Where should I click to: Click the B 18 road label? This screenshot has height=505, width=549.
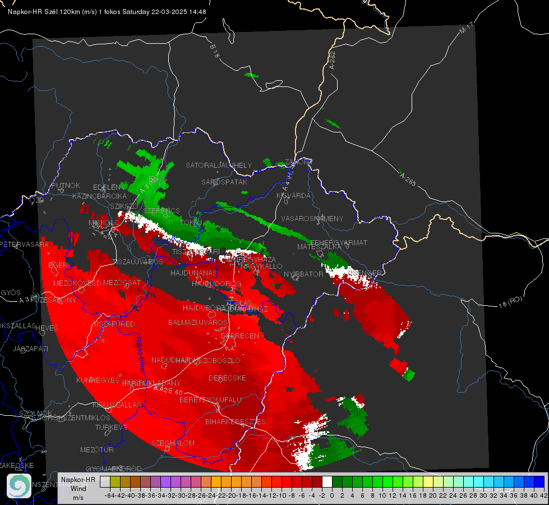(215, 51)
